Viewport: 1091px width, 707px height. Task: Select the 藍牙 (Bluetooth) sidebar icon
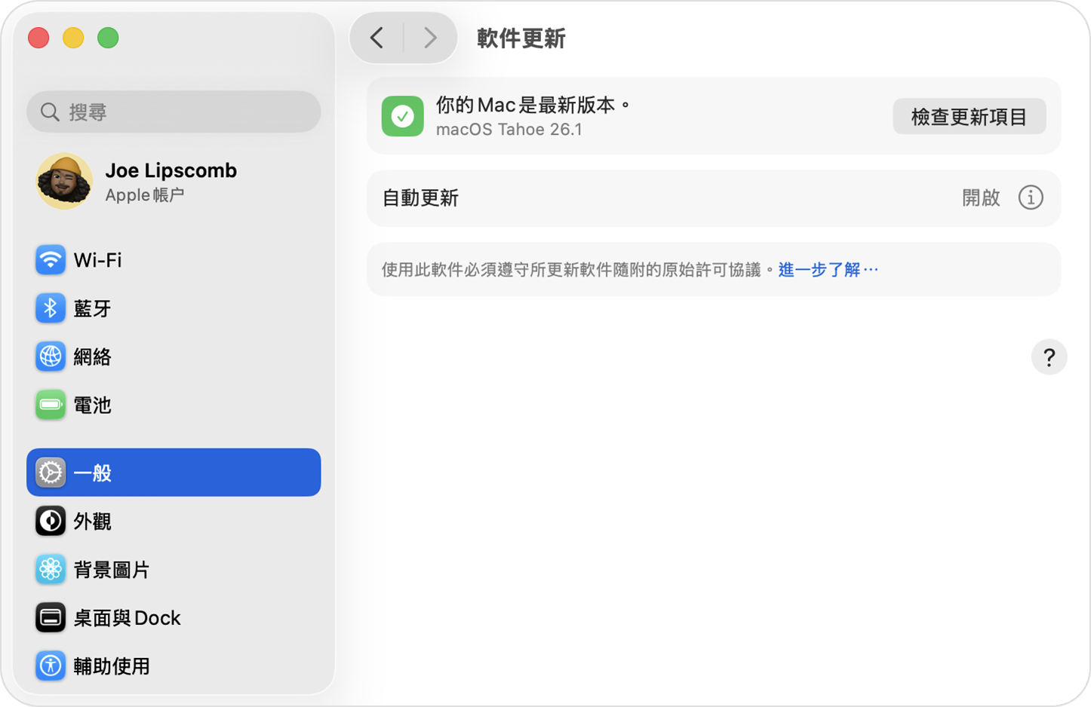point(97,308)
